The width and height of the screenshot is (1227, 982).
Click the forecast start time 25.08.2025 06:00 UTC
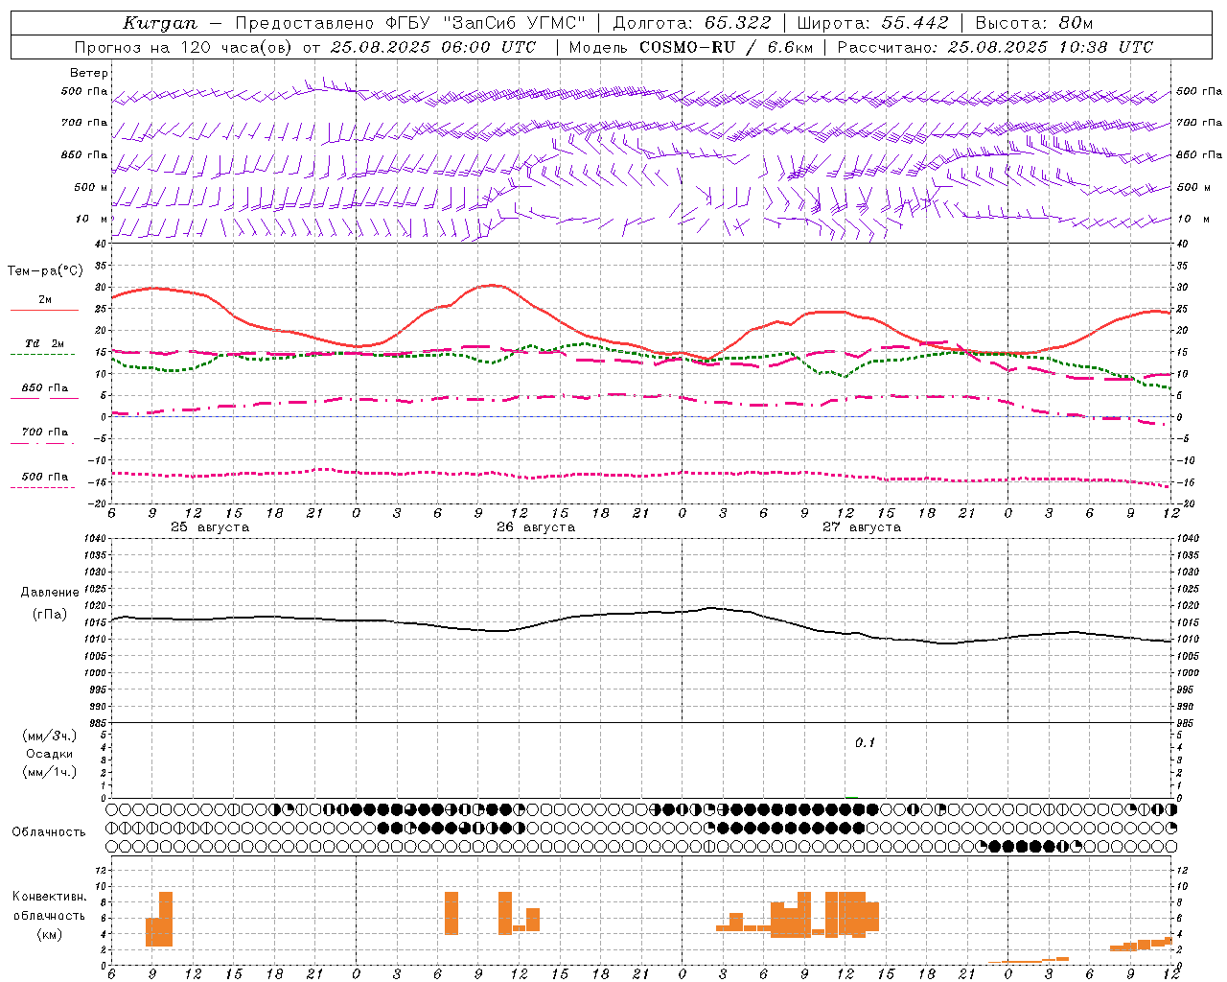click(x=433, y=47)
